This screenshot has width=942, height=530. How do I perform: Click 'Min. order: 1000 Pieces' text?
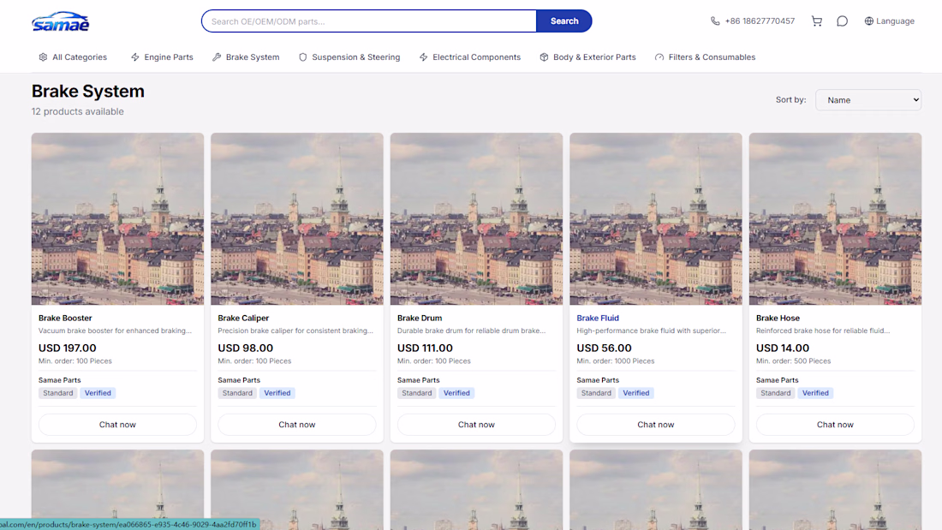pos(615,361)
